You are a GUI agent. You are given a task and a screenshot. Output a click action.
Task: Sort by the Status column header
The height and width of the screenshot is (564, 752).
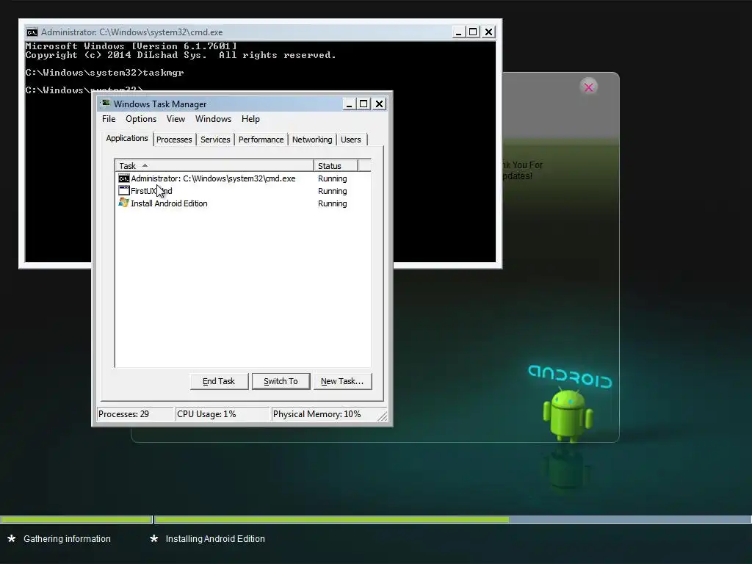pyautogui.click(x=336, y=165)
